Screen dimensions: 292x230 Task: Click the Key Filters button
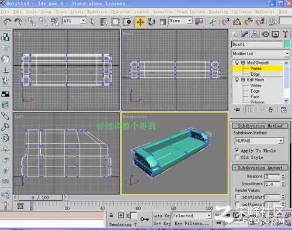[191, 224]
